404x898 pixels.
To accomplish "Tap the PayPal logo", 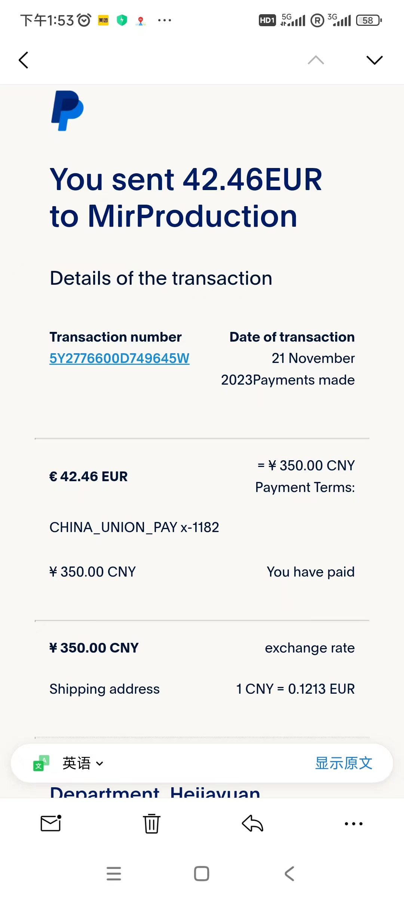I will (x=67, y=111).
